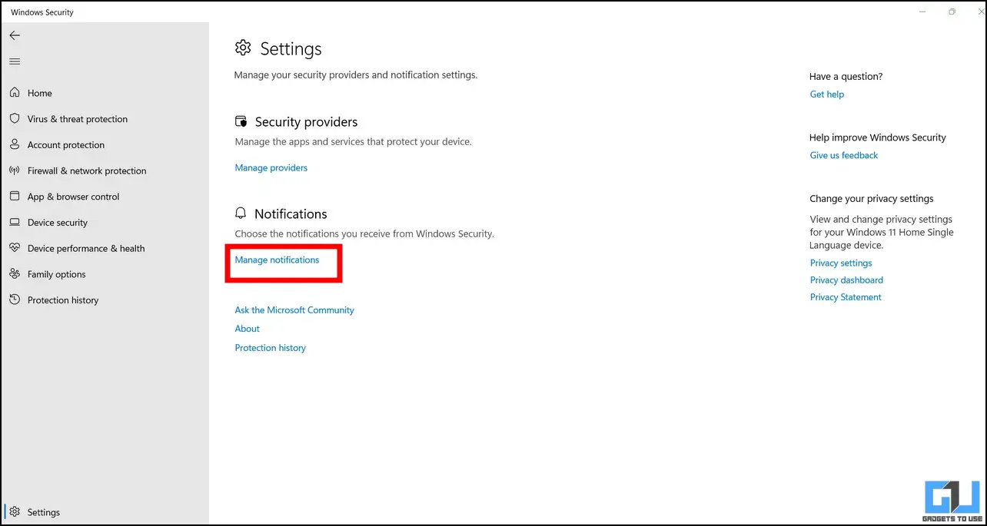
Task: Click the Give us feedback link
Action: [x=844, y=155]
